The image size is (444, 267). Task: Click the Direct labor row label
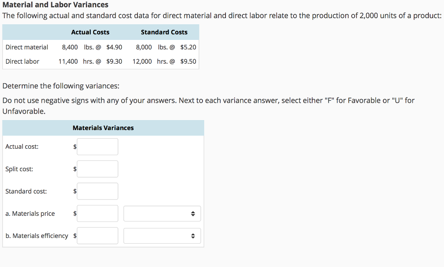tap(22, 61)
